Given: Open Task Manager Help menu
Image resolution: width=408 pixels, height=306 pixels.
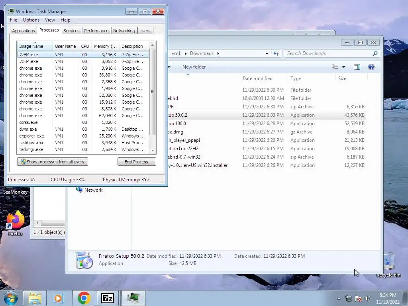Looking at the screenshot, I should (x=65, y=20).
